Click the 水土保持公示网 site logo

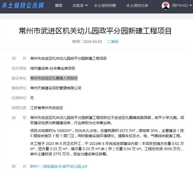[x=23, y=5]
